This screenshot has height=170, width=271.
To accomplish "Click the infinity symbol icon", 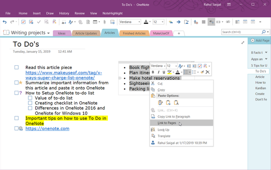I will [x=228, y=22].
